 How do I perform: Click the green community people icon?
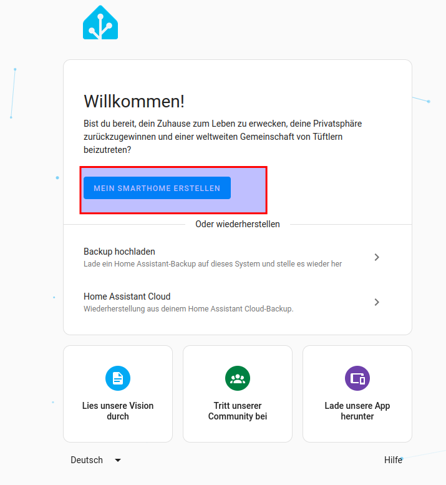click(x=238, y=378)
